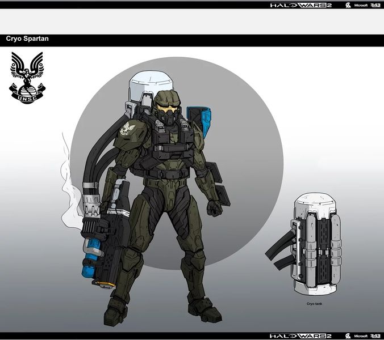The height and width of the screenshot is (340, 384).
Task: Click the Halo Wars 2 logo in header
Action: (300, 5)
